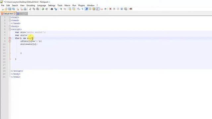Open the Tools menu
This screenshot has height=119, width=212.
(x=60, y=5)
